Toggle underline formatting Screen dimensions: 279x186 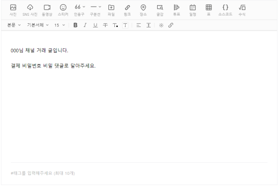pyautogui.click(x=95, y=25)
